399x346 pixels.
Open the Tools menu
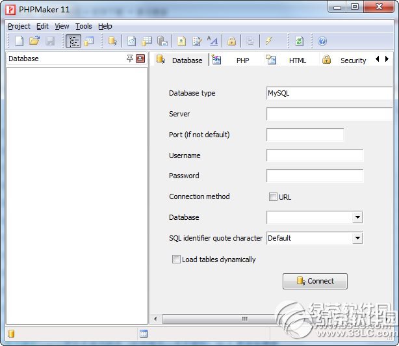83,26
